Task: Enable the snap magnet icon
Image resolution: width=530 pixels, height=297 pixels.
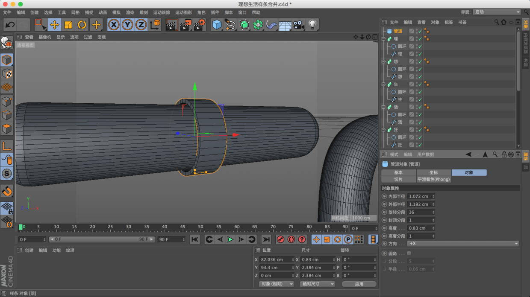Action: 7,191
